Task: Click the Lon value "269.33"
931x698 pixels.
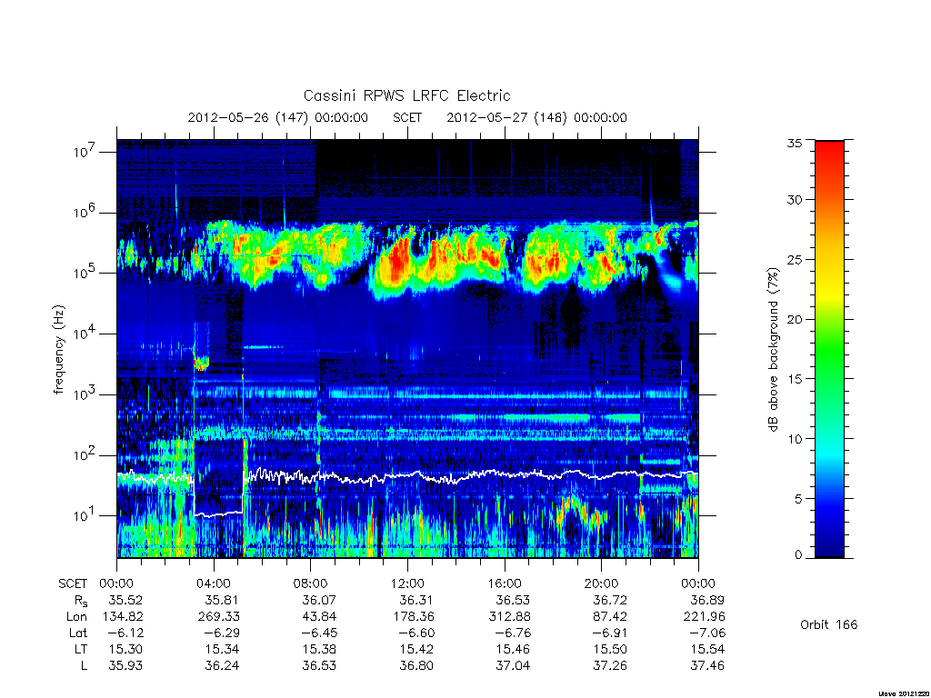Action: [218, 617]
